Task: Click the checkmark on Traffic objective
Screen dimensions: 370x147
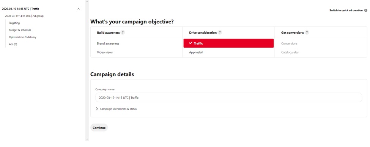Action: pos(191,43)
